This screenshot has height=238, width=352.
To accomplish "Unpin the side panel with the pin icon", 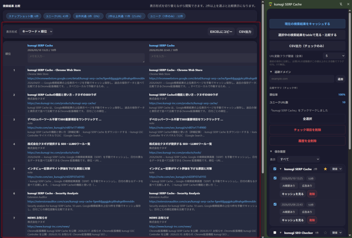I will click(341, 4).
